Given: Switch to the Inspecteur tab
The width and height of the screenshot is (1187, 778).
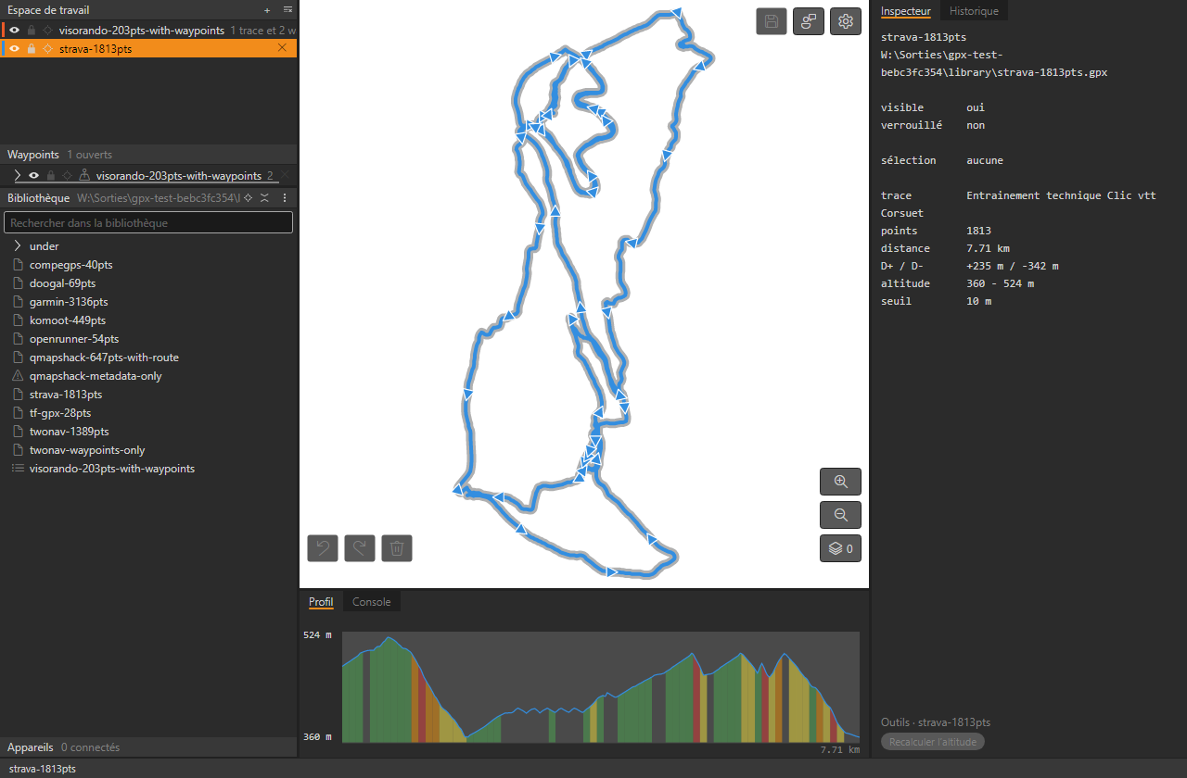Looking at the screenshot, I should pos(906,11).
